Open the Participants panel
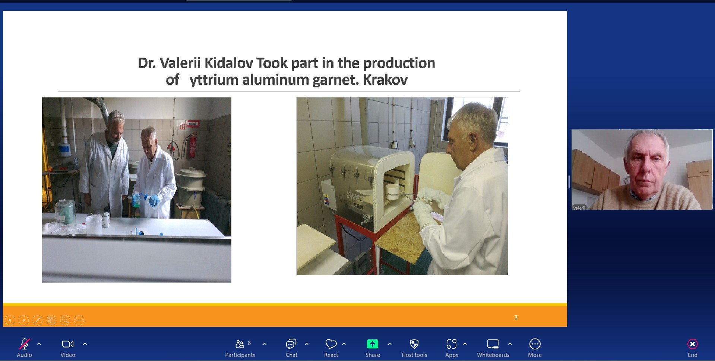 240,348
